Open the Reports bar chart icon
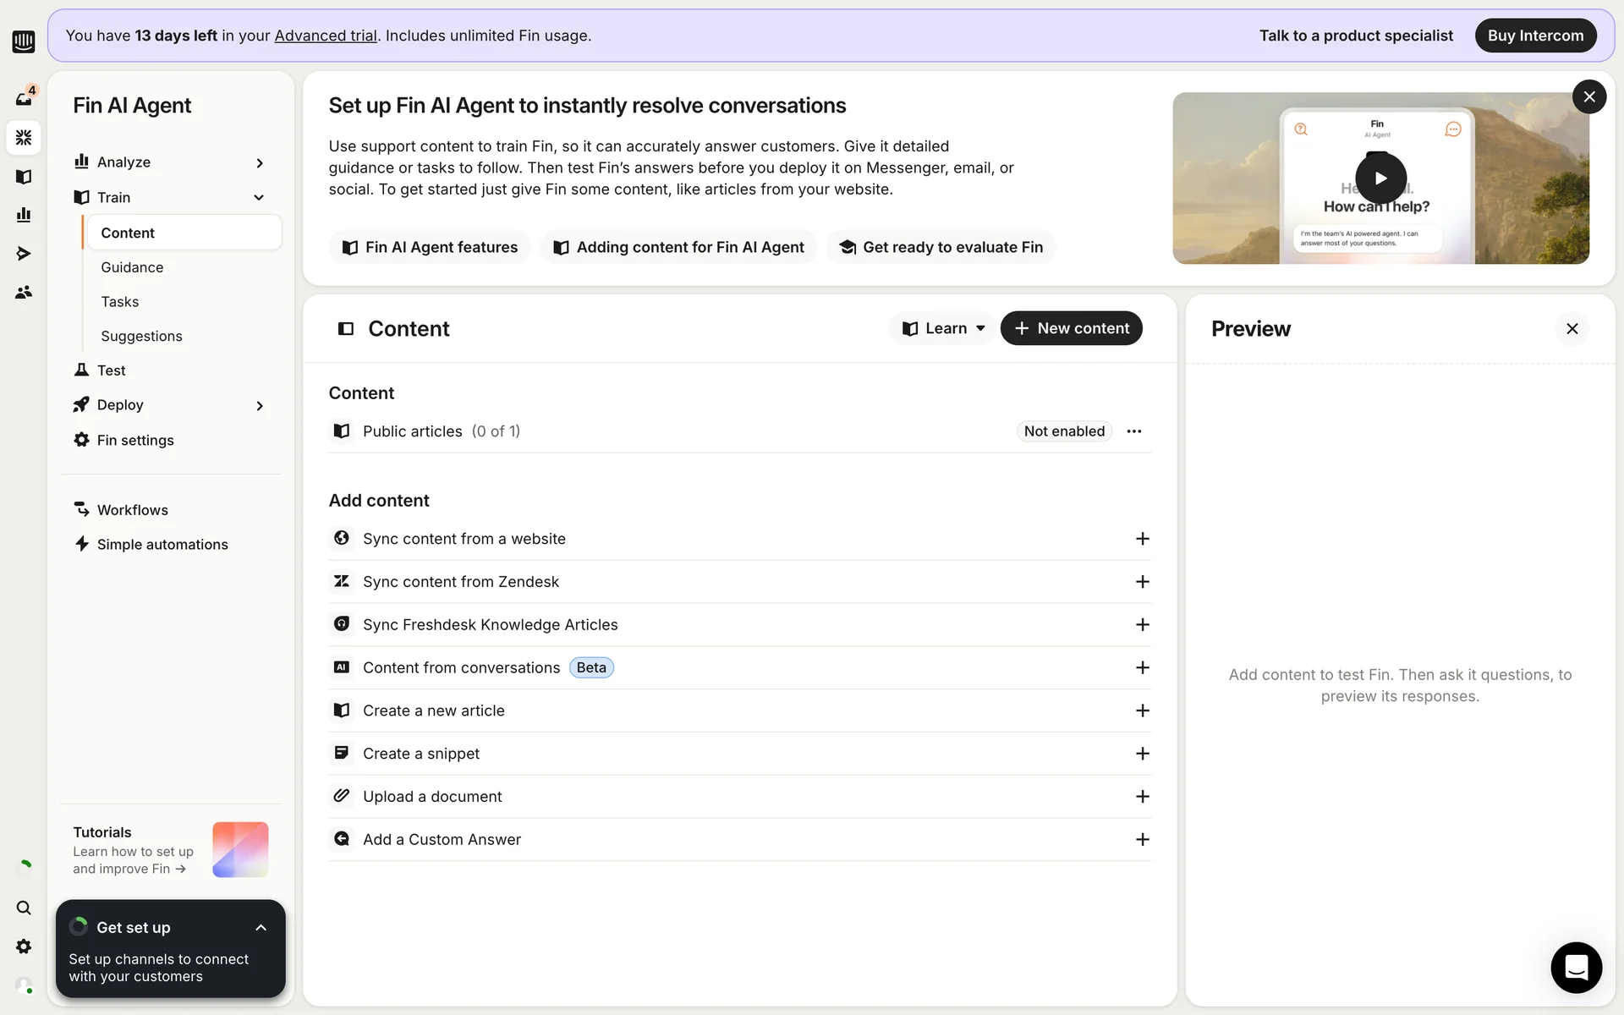The image size is (1624, 1015). [x=24, y=215]
